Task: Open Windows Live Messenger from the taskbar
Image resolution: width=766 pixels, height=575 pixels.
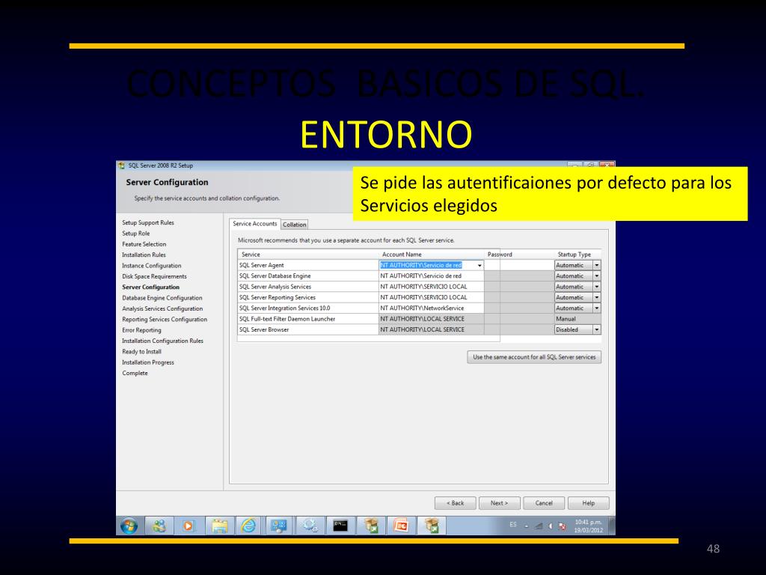Action: [x=159, y=526]
